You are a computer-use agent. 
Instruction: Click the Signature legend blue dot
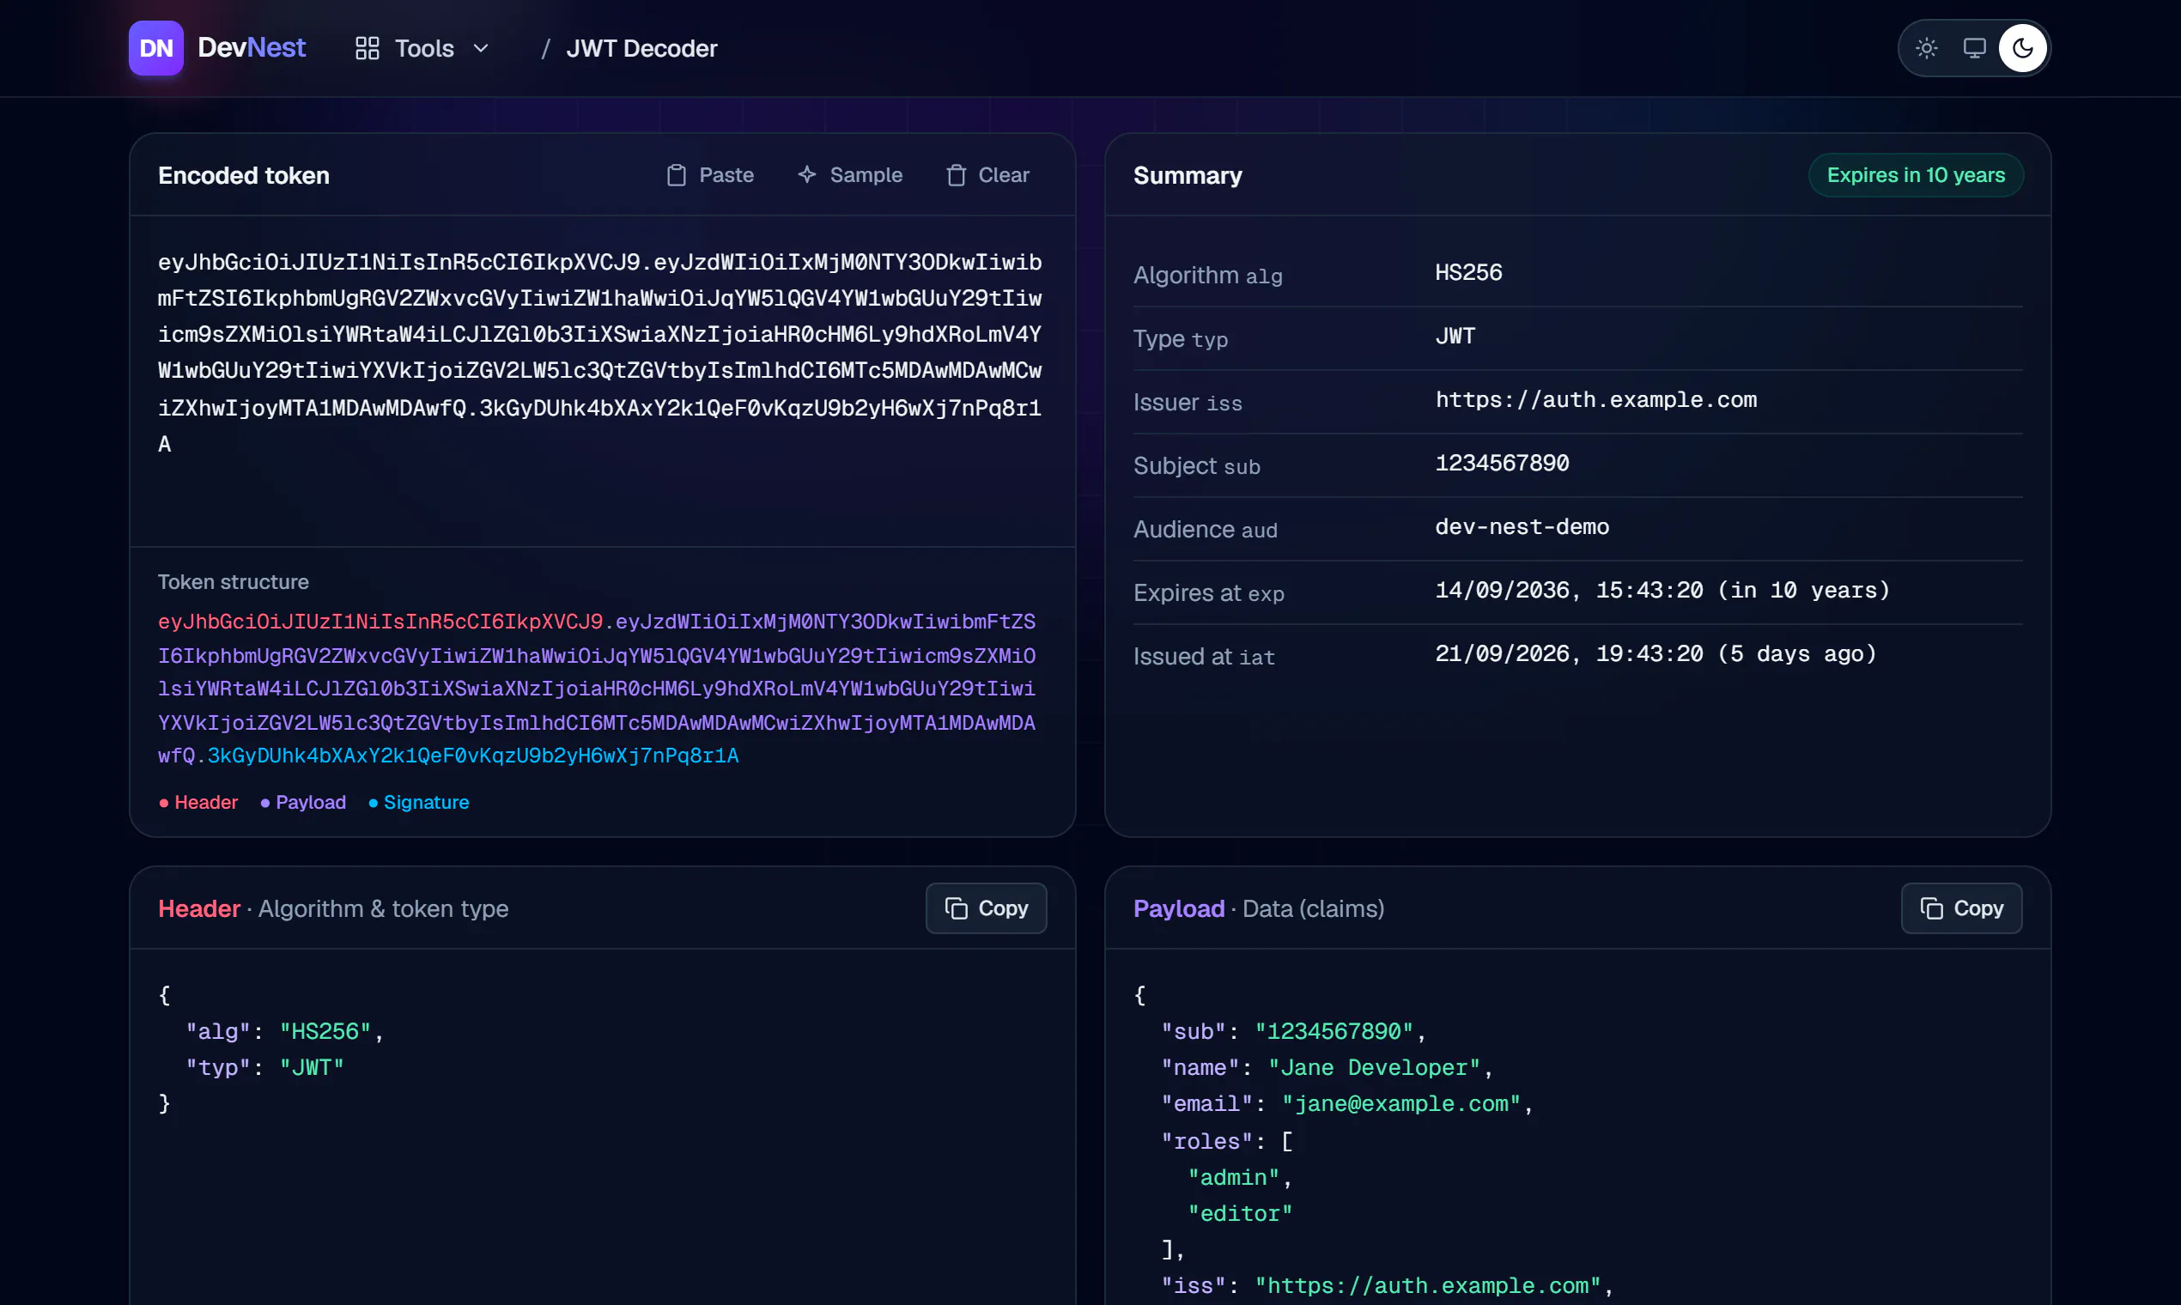coord(373,803)
